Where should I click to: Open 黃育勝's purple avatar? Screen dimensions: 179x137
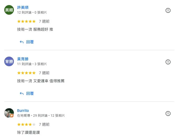click(x=9, y=61)
